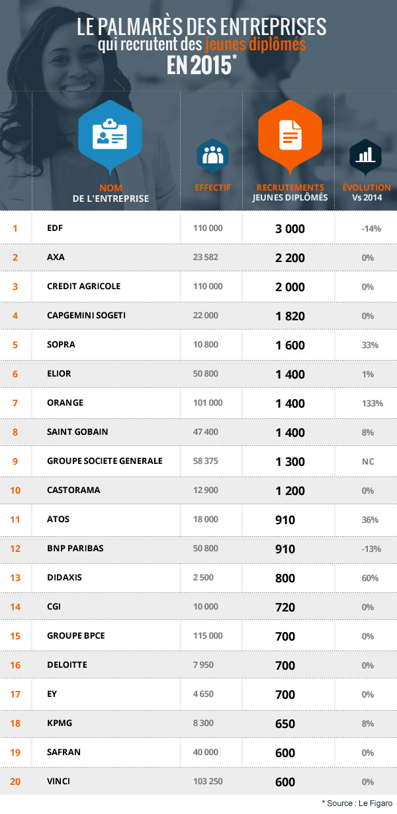Click the Vinci company name
The image size is (397, 814).
point(58,782)
